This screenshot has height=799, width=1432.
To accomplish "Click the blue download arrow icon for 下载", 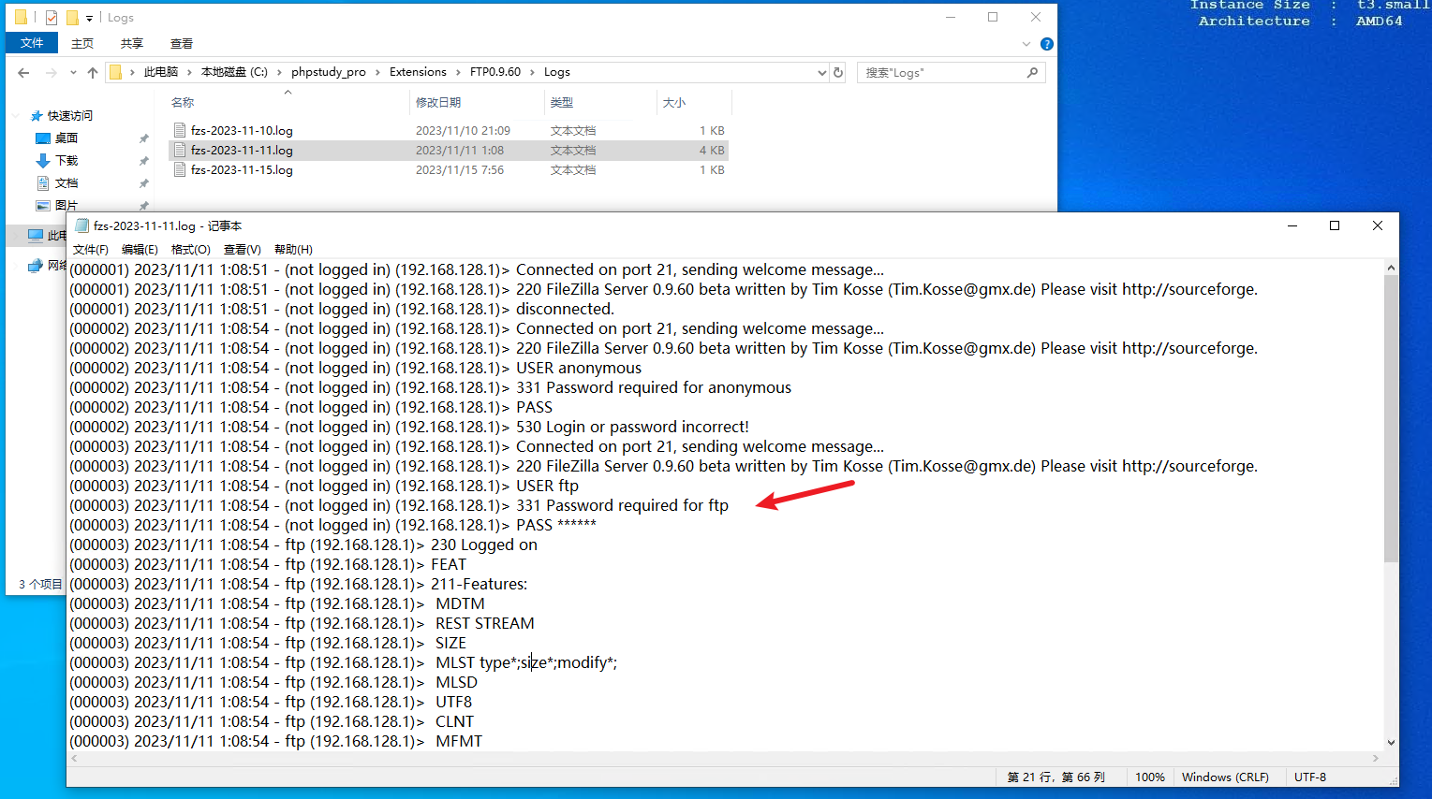I will [42, 161].
